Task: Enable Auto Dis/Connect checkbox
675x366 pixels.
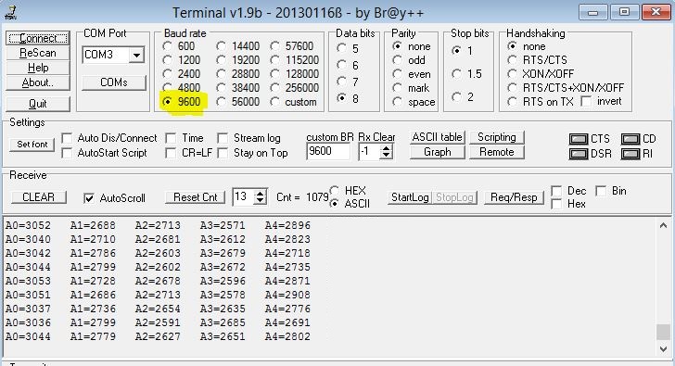Action: pyautogui.click(x=67, y=138)
